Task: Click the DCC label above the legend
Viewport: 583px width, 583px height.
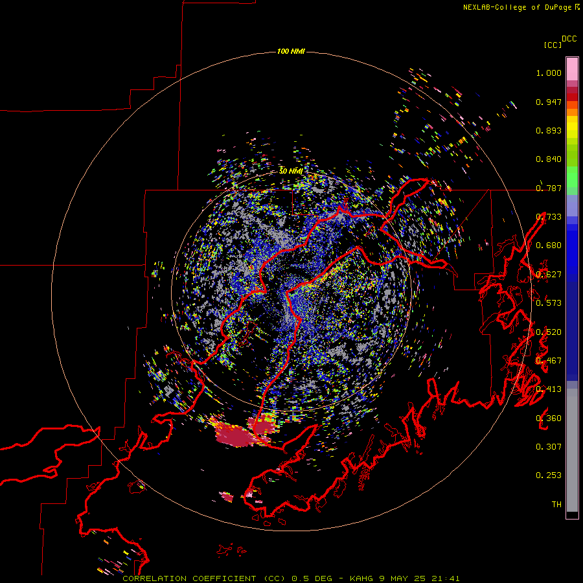Action: pyautogui.click(x=569, y=39)
